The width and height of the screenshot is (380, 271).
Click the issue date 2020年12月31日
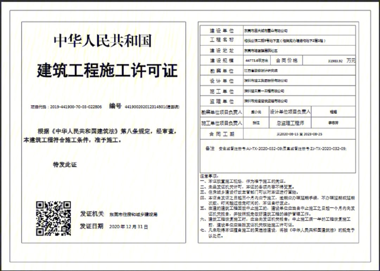click(129, 227)
